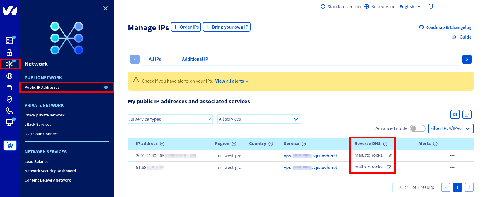
Task: Change the 10 results per page selector
Action: (401, 187)
